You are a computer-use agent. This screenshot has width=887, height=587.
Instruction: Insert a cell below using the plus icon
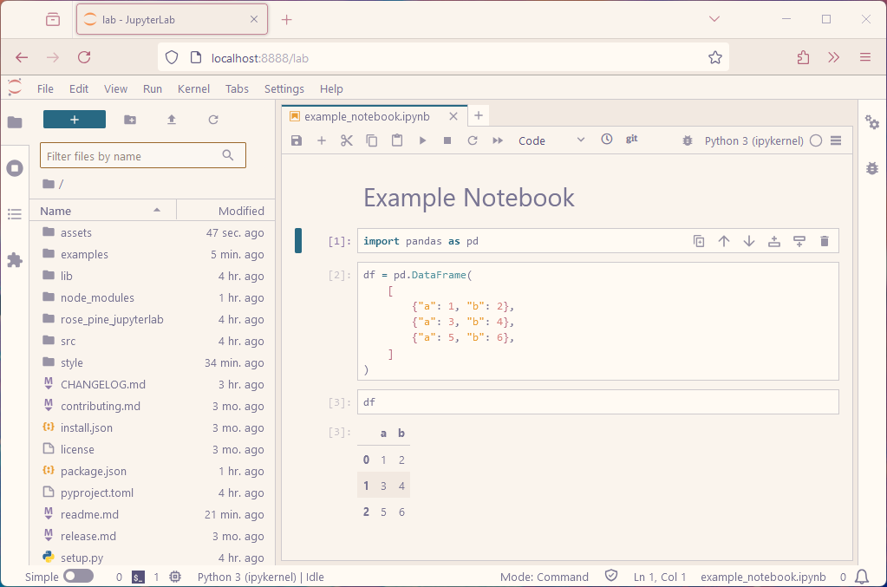tap(322, 140)
